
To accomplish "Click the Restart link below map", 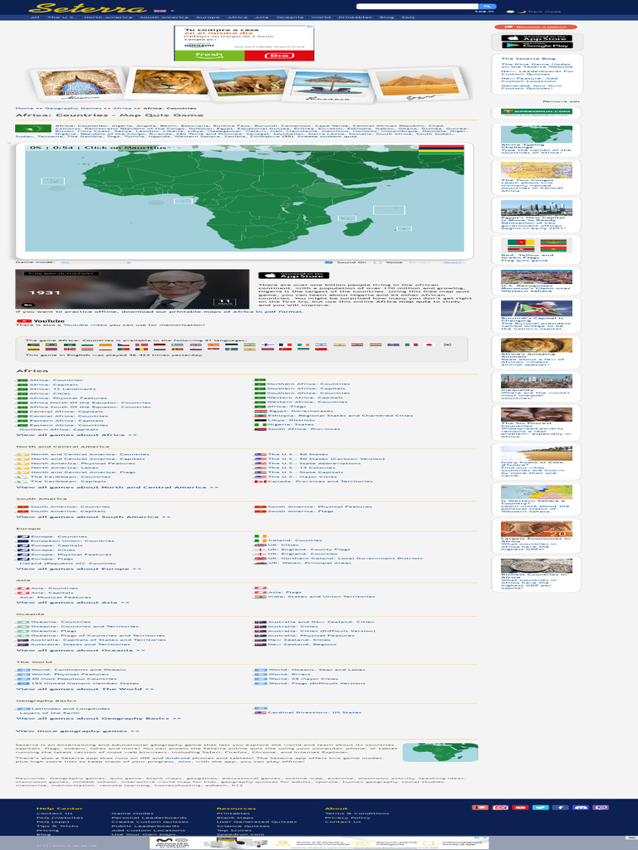I will (453, 262).
